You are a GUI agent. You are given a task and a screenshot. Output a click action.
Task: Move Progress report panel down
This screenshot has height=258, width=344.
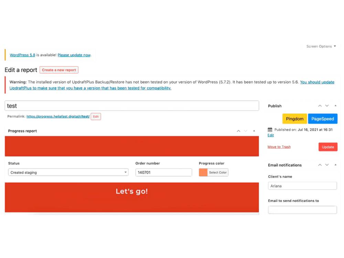(x=246, y=131)
